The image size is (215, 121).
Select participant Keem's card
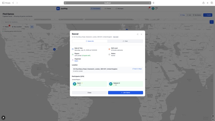(x=89, y=84)
